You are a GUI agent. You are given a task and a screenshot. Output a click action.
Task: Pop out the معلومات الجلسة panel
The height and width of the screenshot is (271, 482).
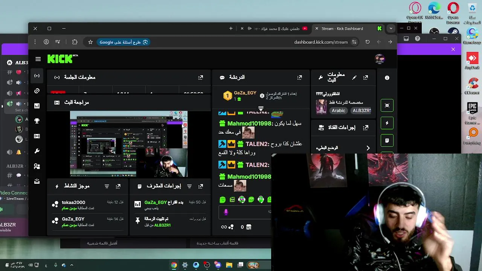[x=201, y=78]
